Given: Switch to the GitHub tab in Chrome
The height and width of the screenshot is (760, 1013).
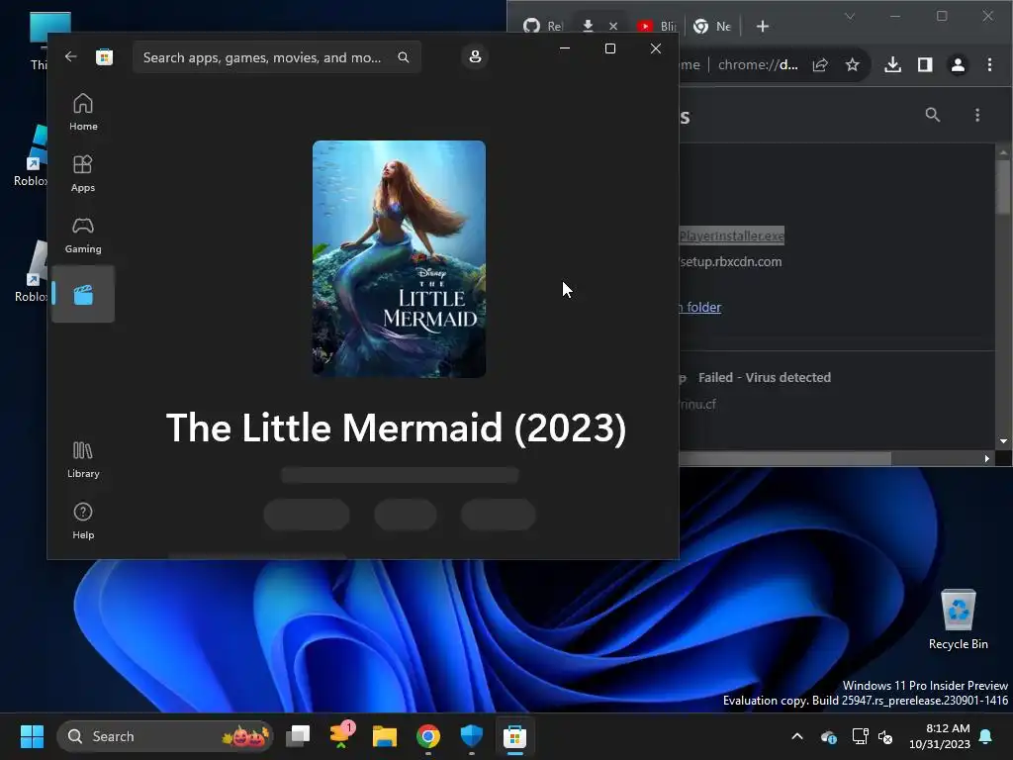Looking at the screenshot, I should [x=542, y=26].
